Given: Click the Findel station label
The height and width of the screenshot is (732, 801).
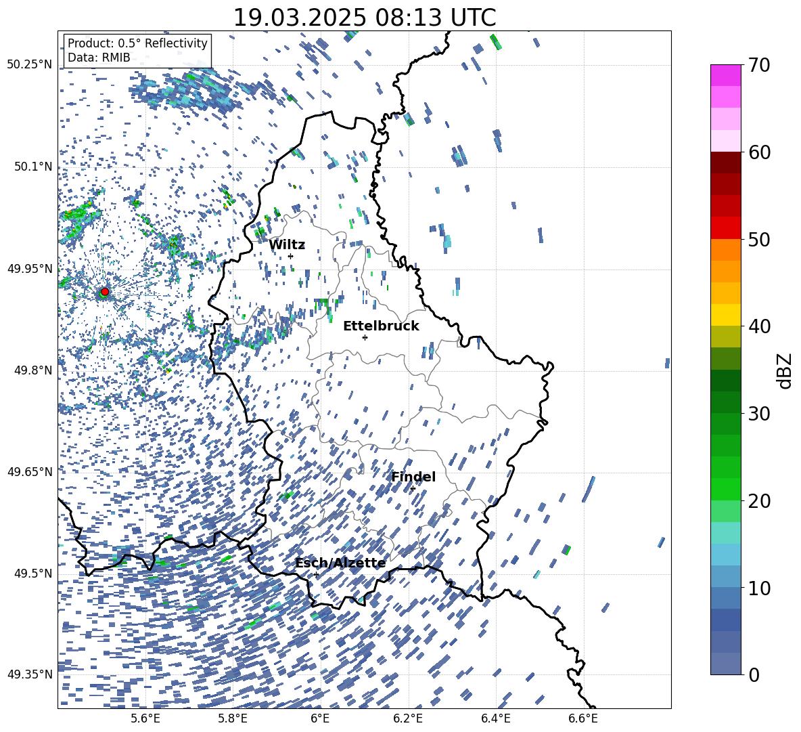Looking at the screenshot, I should [x=413, y=477].
